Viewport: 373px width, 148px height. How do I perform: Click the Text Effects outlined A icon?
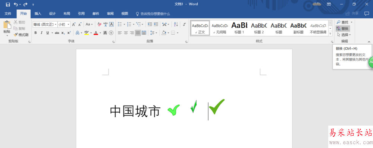tap(78, 33)
